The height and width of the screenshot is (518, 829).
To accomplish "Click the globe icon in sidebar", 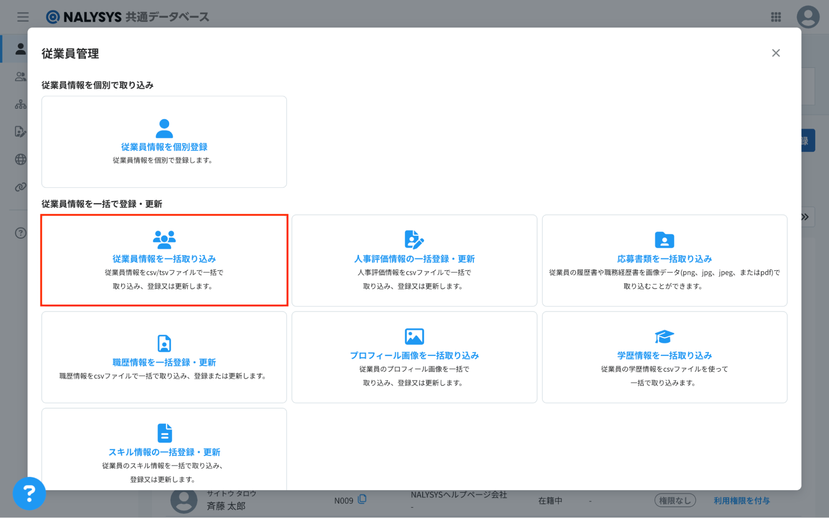I will (20, 159).
